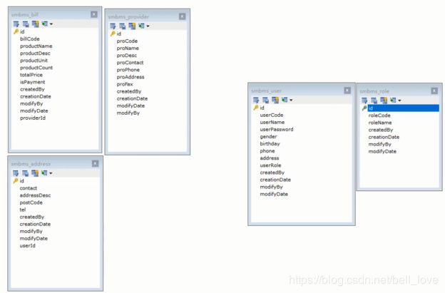Expand View Data dropdown arrow in smbms_provider
445x293 pixels.
pos(148,26)
